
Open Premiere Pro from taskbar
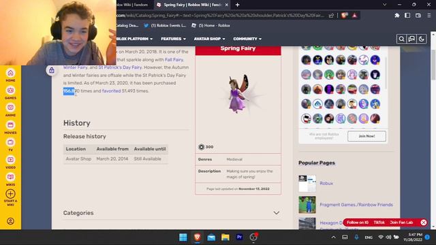click(239, 238)
